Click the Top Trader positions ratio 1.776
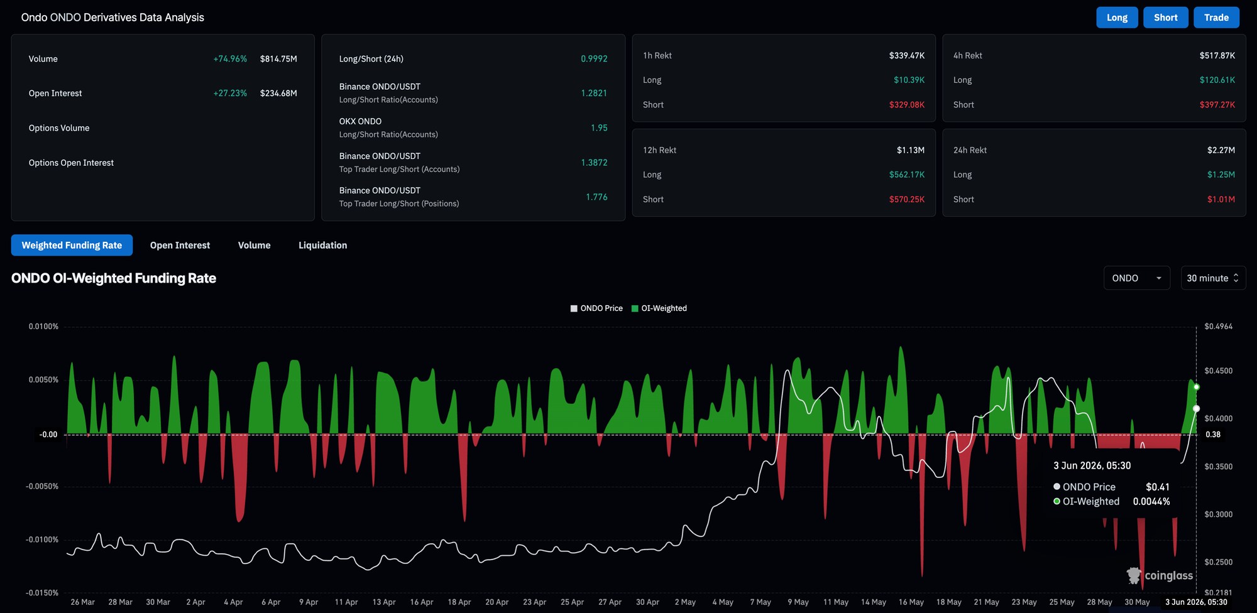 [x=596, y=197]
